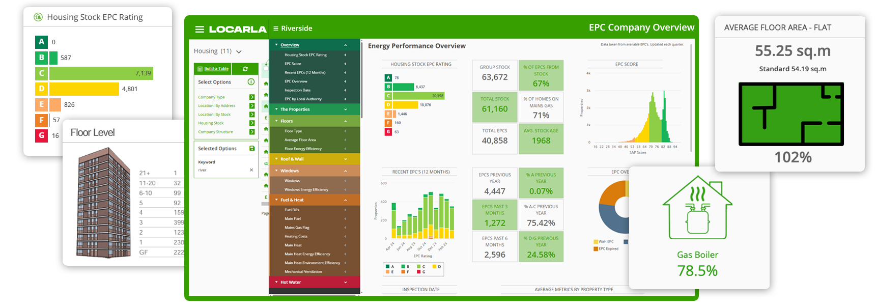Toggle EPC Expired legend entry
The image size is (876, 307).
coord(606,249)
